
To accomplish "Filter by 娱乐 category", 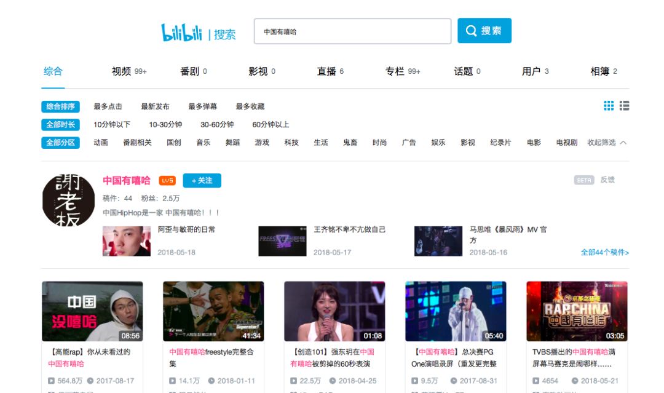I will pos(438,142).
